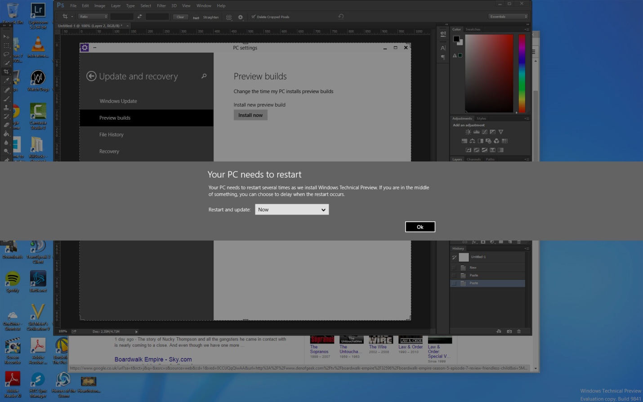Screen dimensions: 643x402
Task: Create new snapshot in History panel
Action: [x=509, y=331]
